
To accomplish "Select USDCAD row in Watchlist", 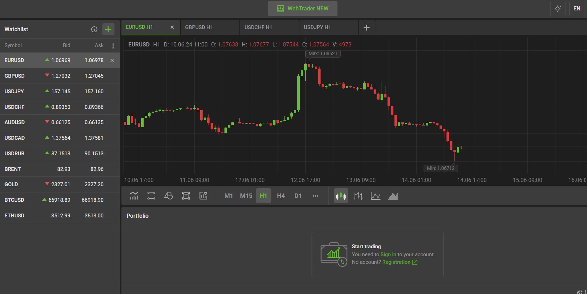I will [60, 138].
